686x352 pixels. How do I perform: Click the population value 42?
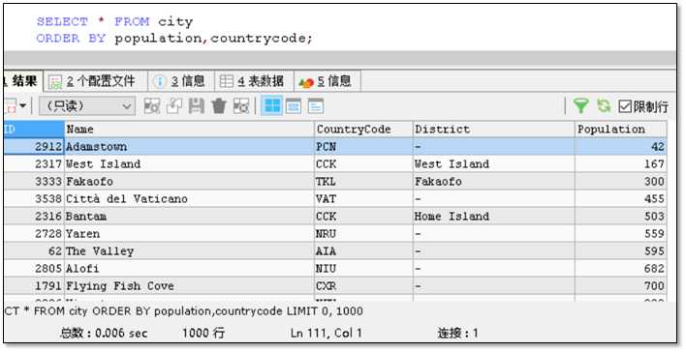[x=620, y=146]
